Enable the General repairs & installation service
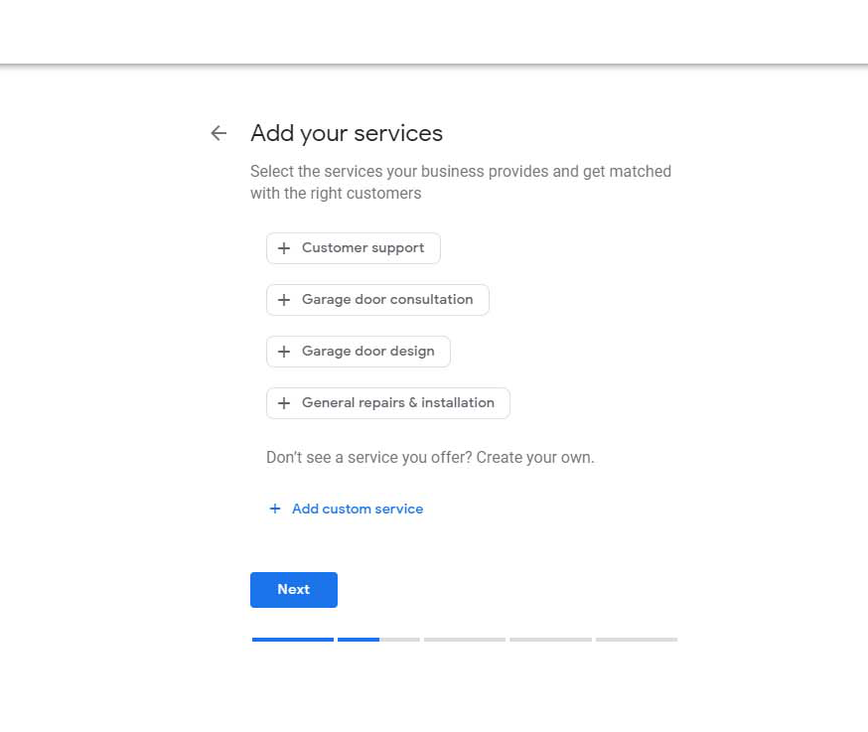This screenshot has height=732, width=868. [387, 402]
